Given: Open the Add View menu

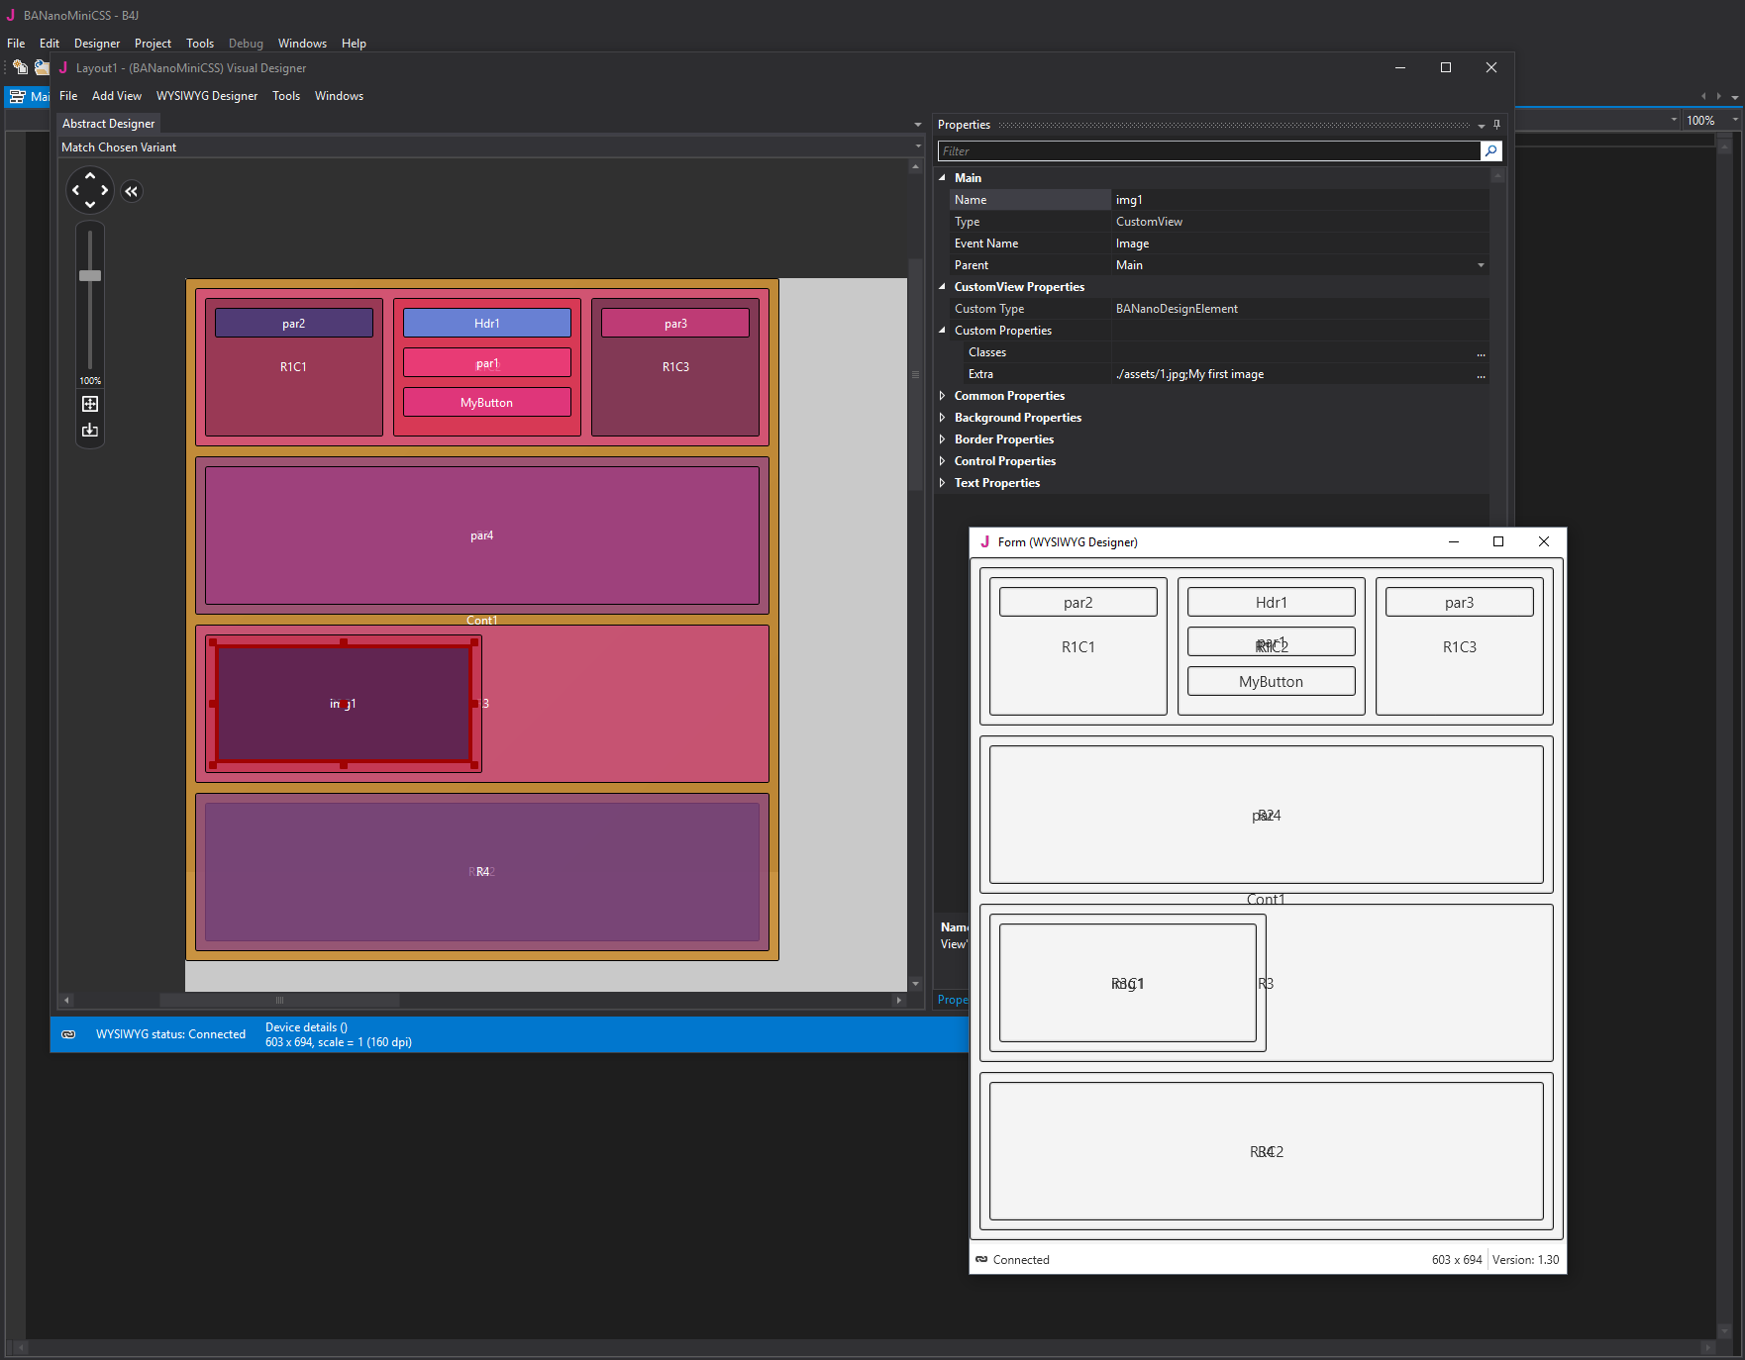Looking at the screenshot, I should coord(117,96).
